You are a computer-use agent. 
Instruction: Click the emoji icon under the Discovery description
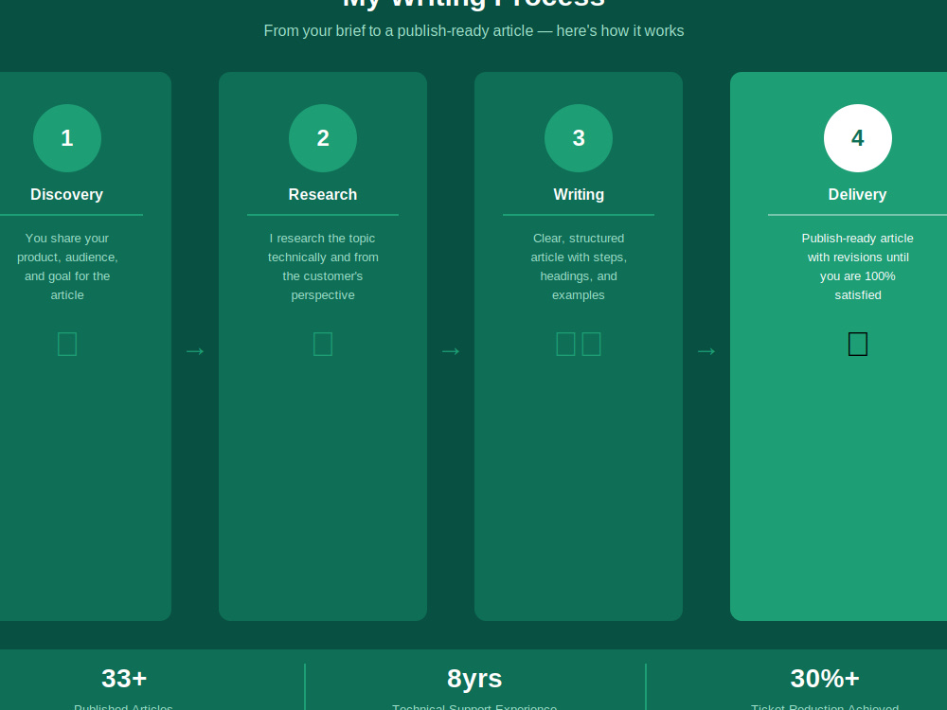point(67,345)
